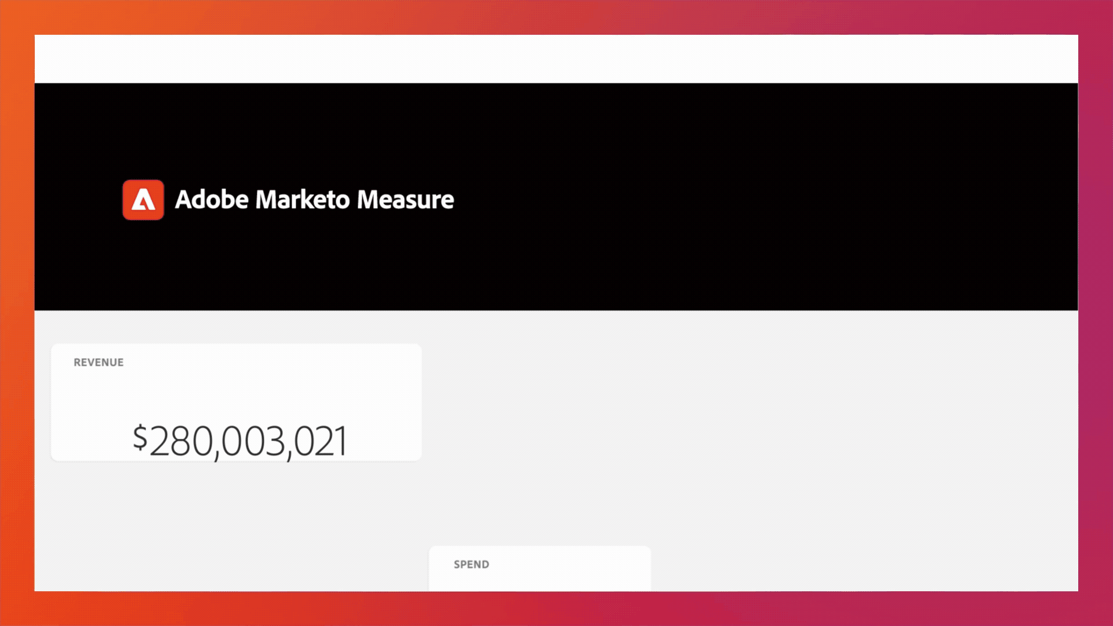Click the SPEND card label
This screenshot has height=626, width=1113.
pos(471,565)
